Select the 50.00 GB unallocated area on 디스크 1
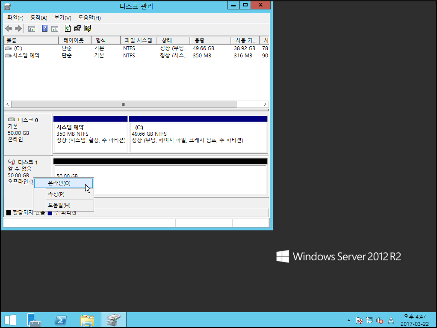Viewport: 437px width, 328px height. 161,180
